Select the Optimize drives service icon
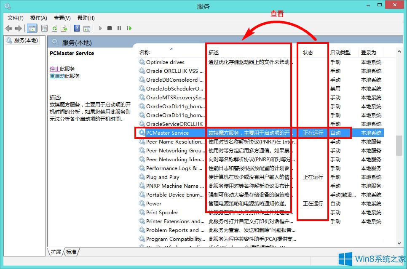The height and width of the screenshot is (269, 407). 142,62
